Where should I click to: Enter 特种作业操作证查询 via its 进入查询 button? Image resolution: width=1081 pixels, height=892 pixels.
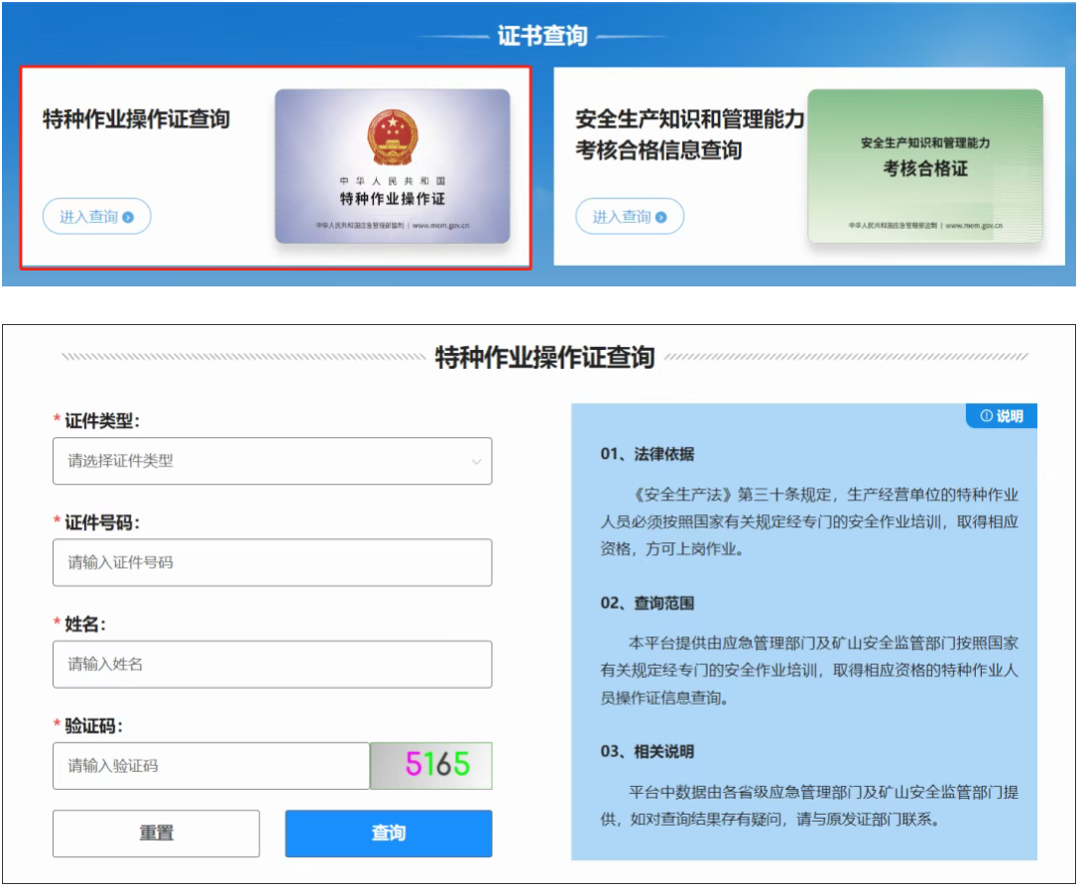point(96,217)
